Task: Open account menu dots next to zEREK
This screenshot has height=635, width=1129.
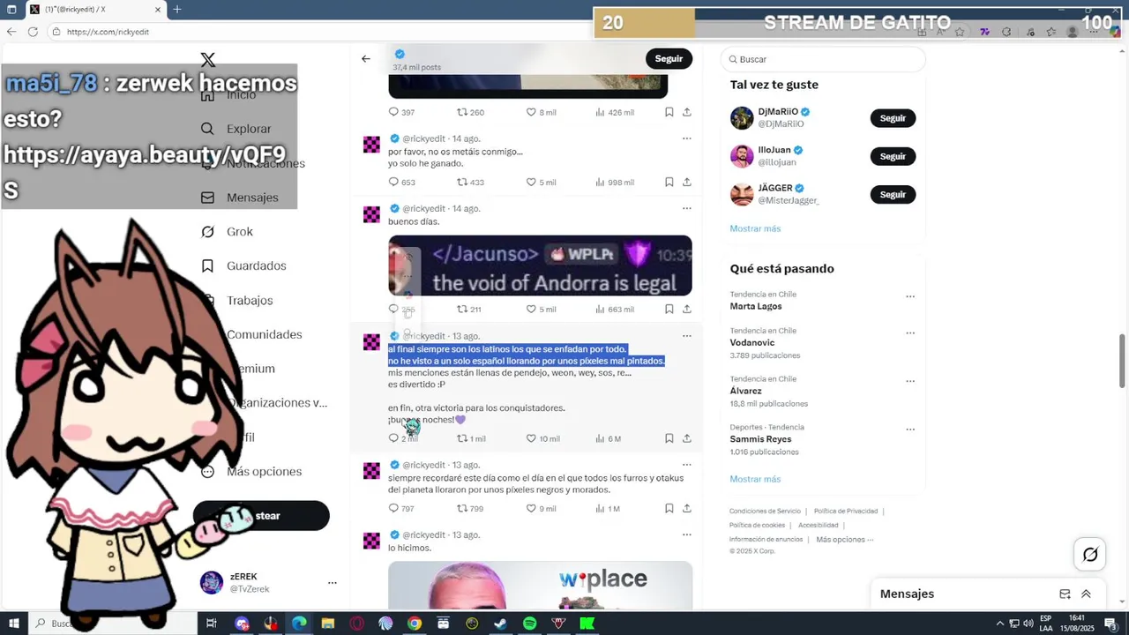Action: (x=333, y=583)
